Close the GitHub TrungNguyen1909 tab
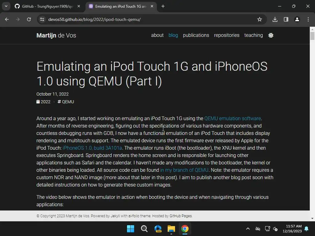 coord(79,6)
